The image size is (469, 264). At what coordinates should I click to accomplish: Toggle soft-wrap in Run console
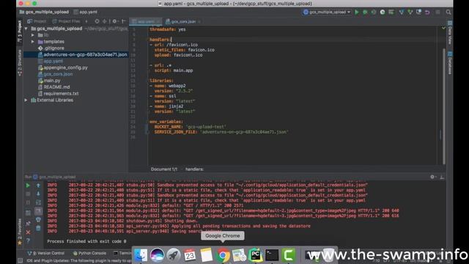pyautogui.click(x=38, y=202)
